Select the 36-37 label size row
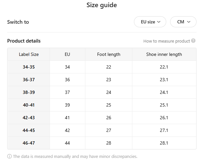The image size is (205, 167). pos(102,80)
